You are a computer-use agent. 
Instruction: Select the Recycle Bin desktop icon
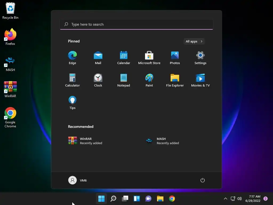tap(10, 11)
